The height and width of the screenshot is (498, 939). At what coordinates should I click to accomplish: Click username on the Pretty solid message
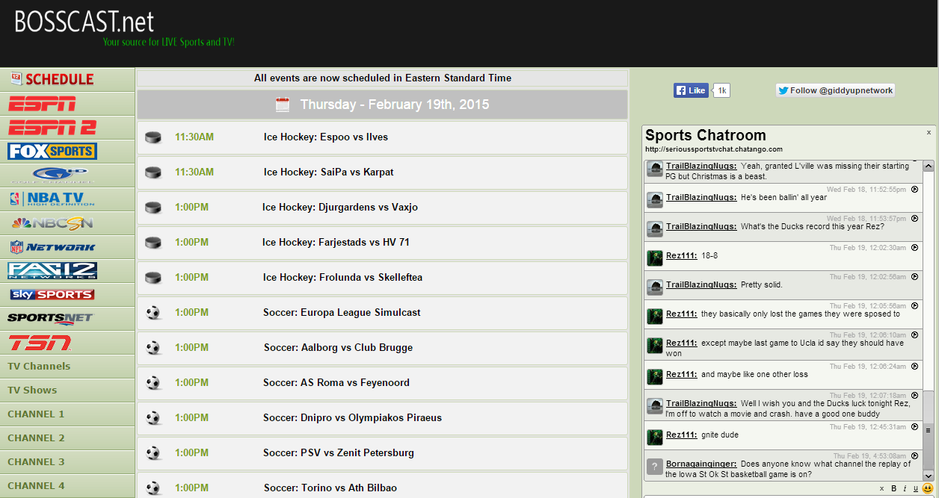click(701, 285)
